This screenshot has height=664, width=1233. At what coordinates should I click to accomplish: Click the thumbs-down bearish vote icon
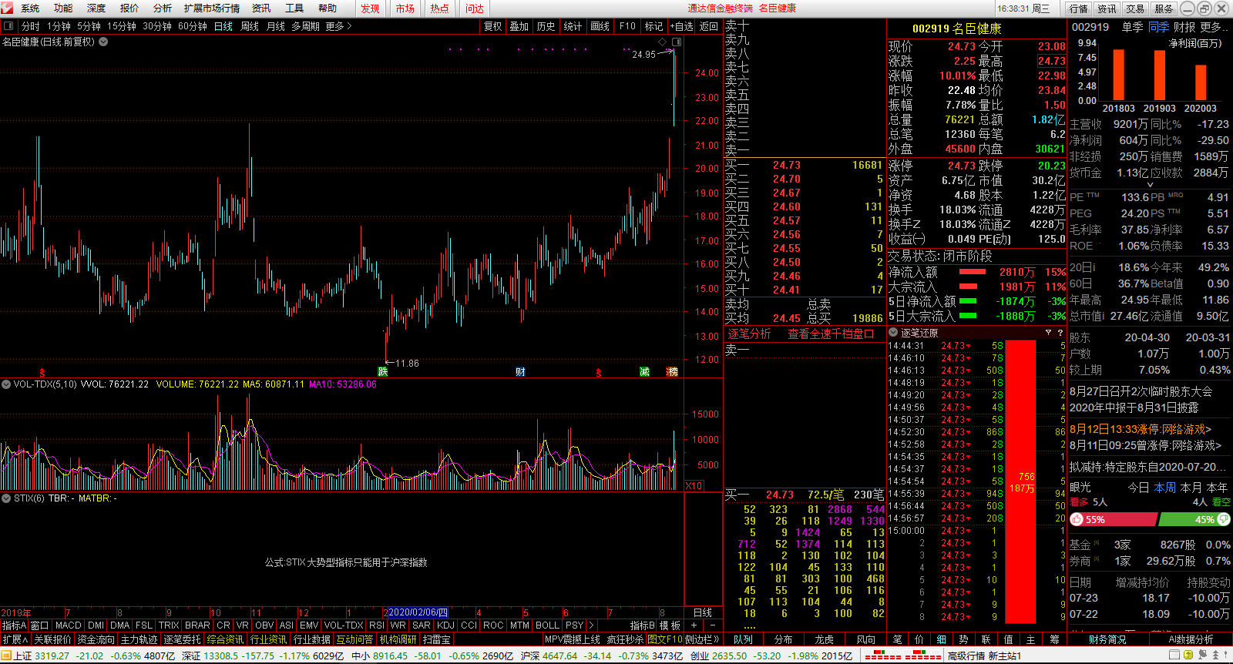point(1224,520)
